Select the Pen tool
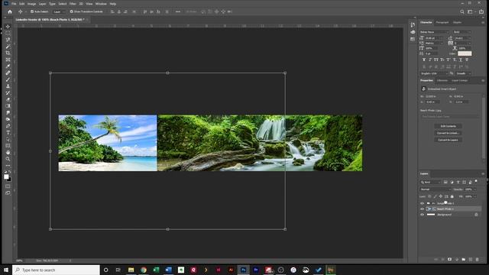 click(8, 126)
